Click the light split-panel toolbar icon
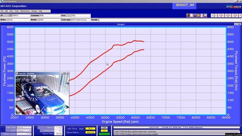242x136 pixels. pos(202,15)
